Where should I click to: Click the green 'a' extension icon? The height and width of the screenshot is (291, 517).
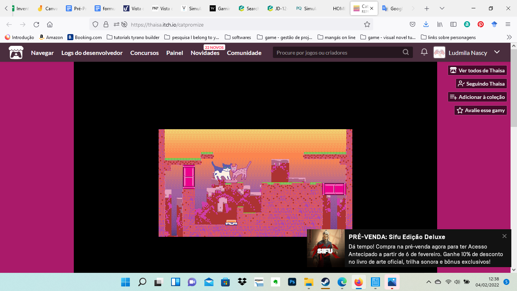pos(467,24)
